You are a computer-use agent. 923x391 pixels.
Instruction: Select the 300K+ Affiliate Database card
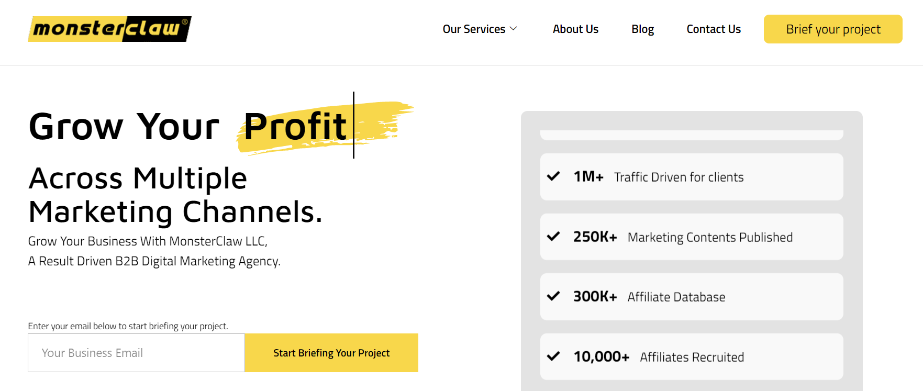point(692,297)
